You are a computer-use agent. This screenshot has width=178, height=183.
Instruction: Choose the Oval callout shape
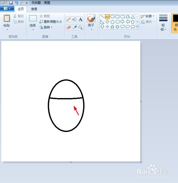point(128,27)
